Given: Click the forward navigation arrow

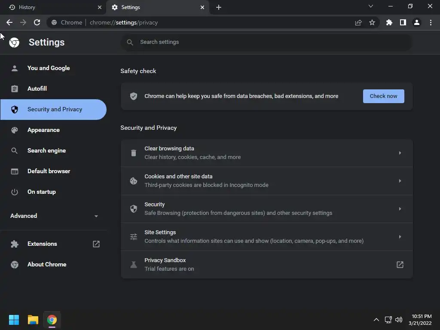Looking at the screenshot, I should tap(23, 22).
